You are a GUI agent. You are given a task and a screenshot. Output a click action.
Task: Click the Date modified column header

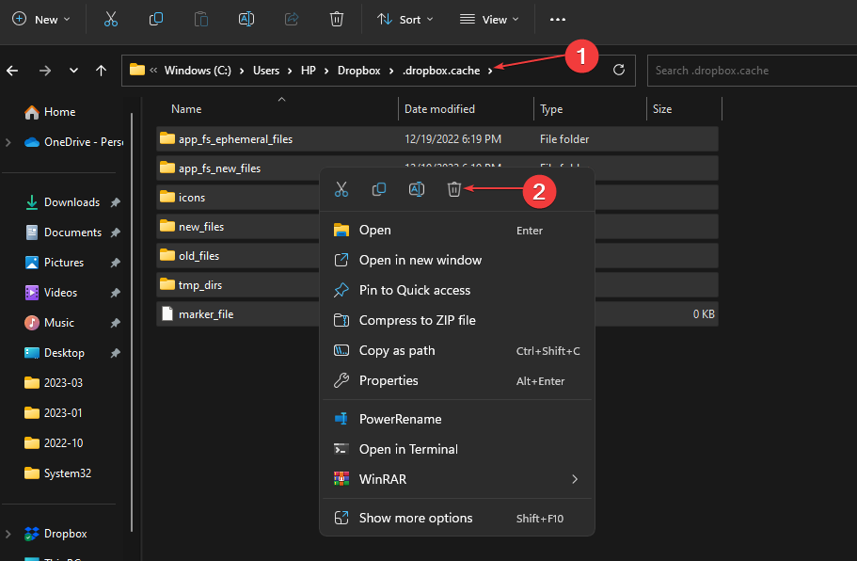[x=439, y=109]
